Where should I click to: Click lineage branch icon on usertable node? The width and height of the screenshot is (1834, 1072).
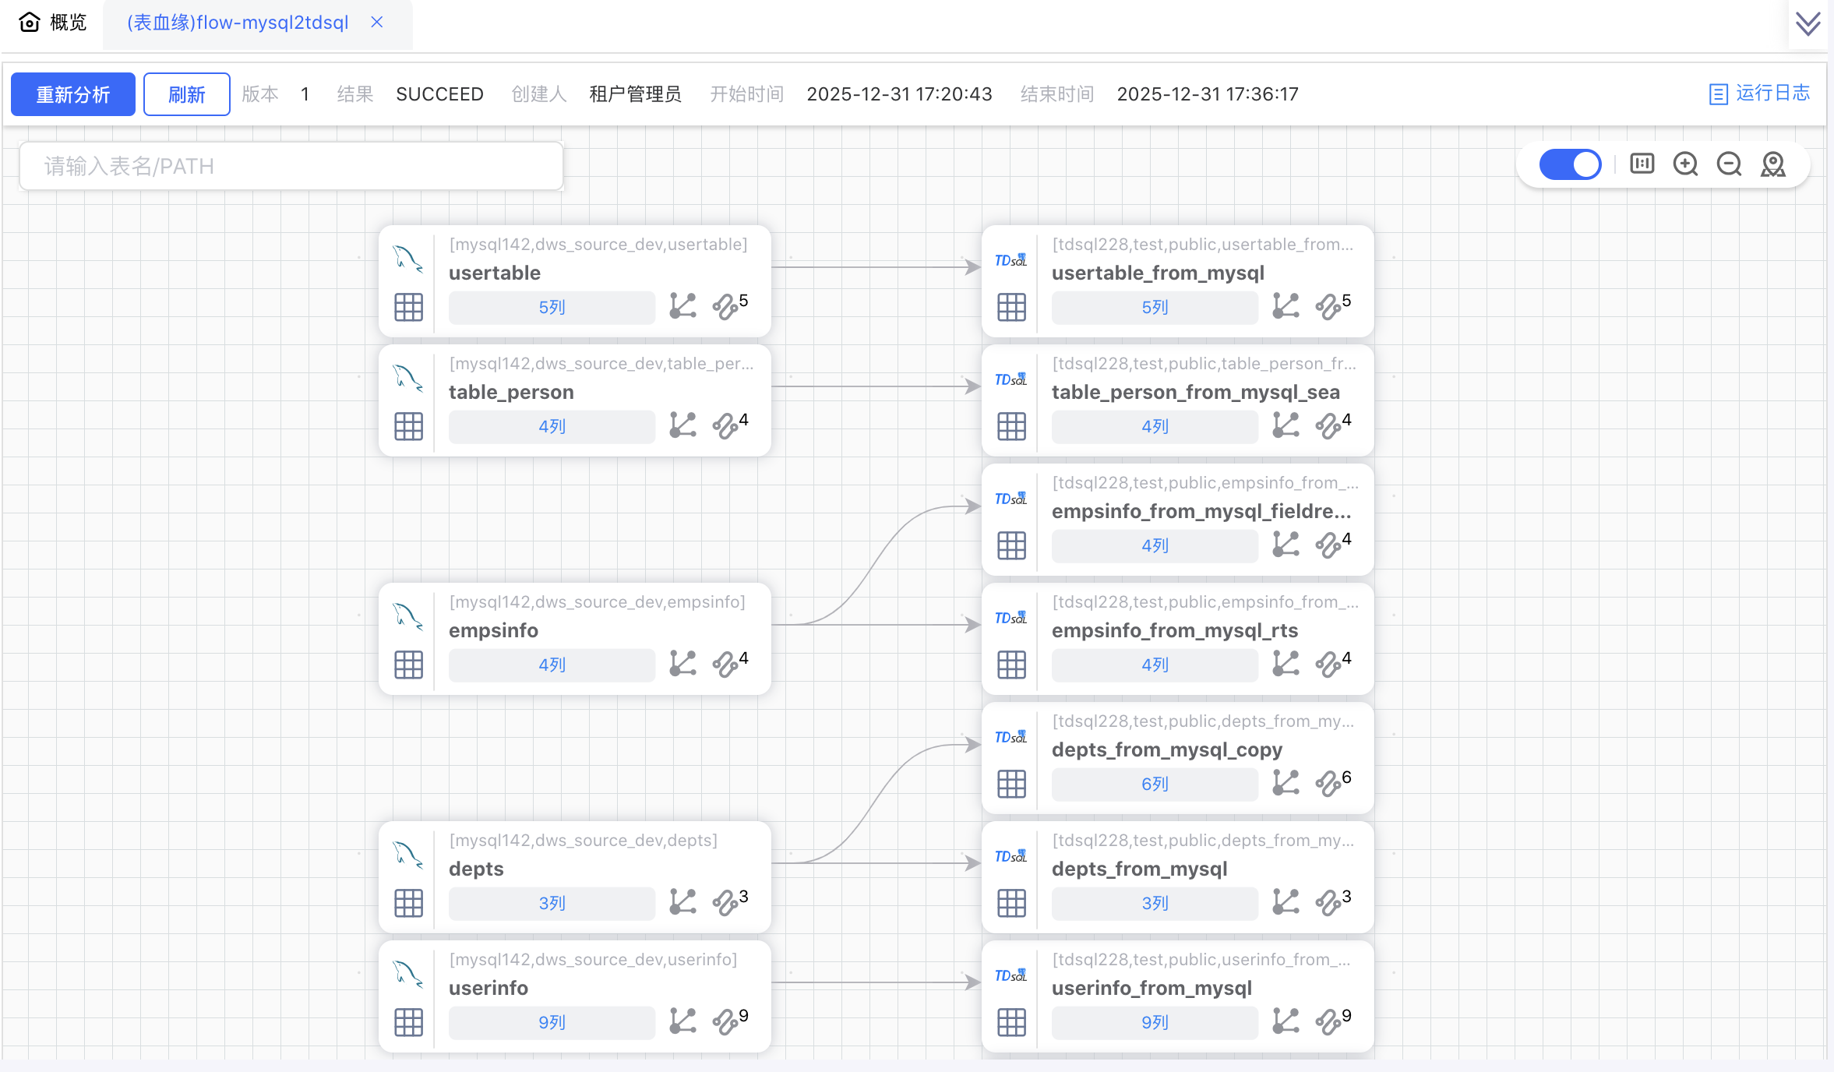pos(682,306)
